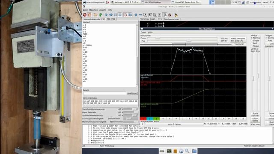The image size is (274, 154).
Task: Click the Maximale Geschwindigkeit slider
Action: pyautogui.click(x=131, y=121)
